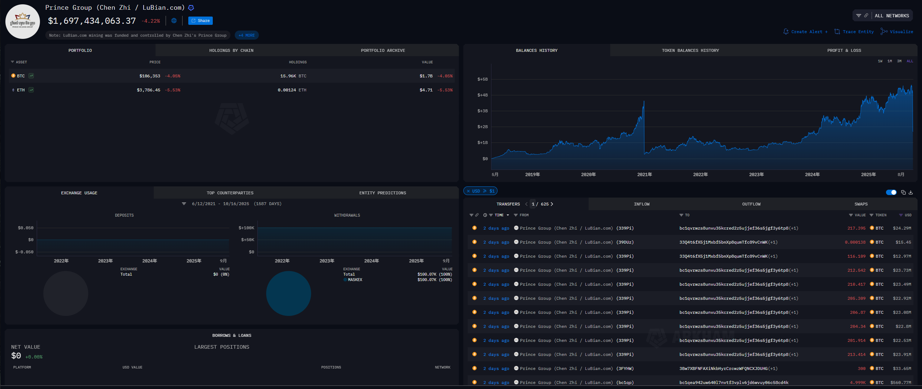Expand the +4 MORE notes
The image size is (922, 389).
[247, 35]
